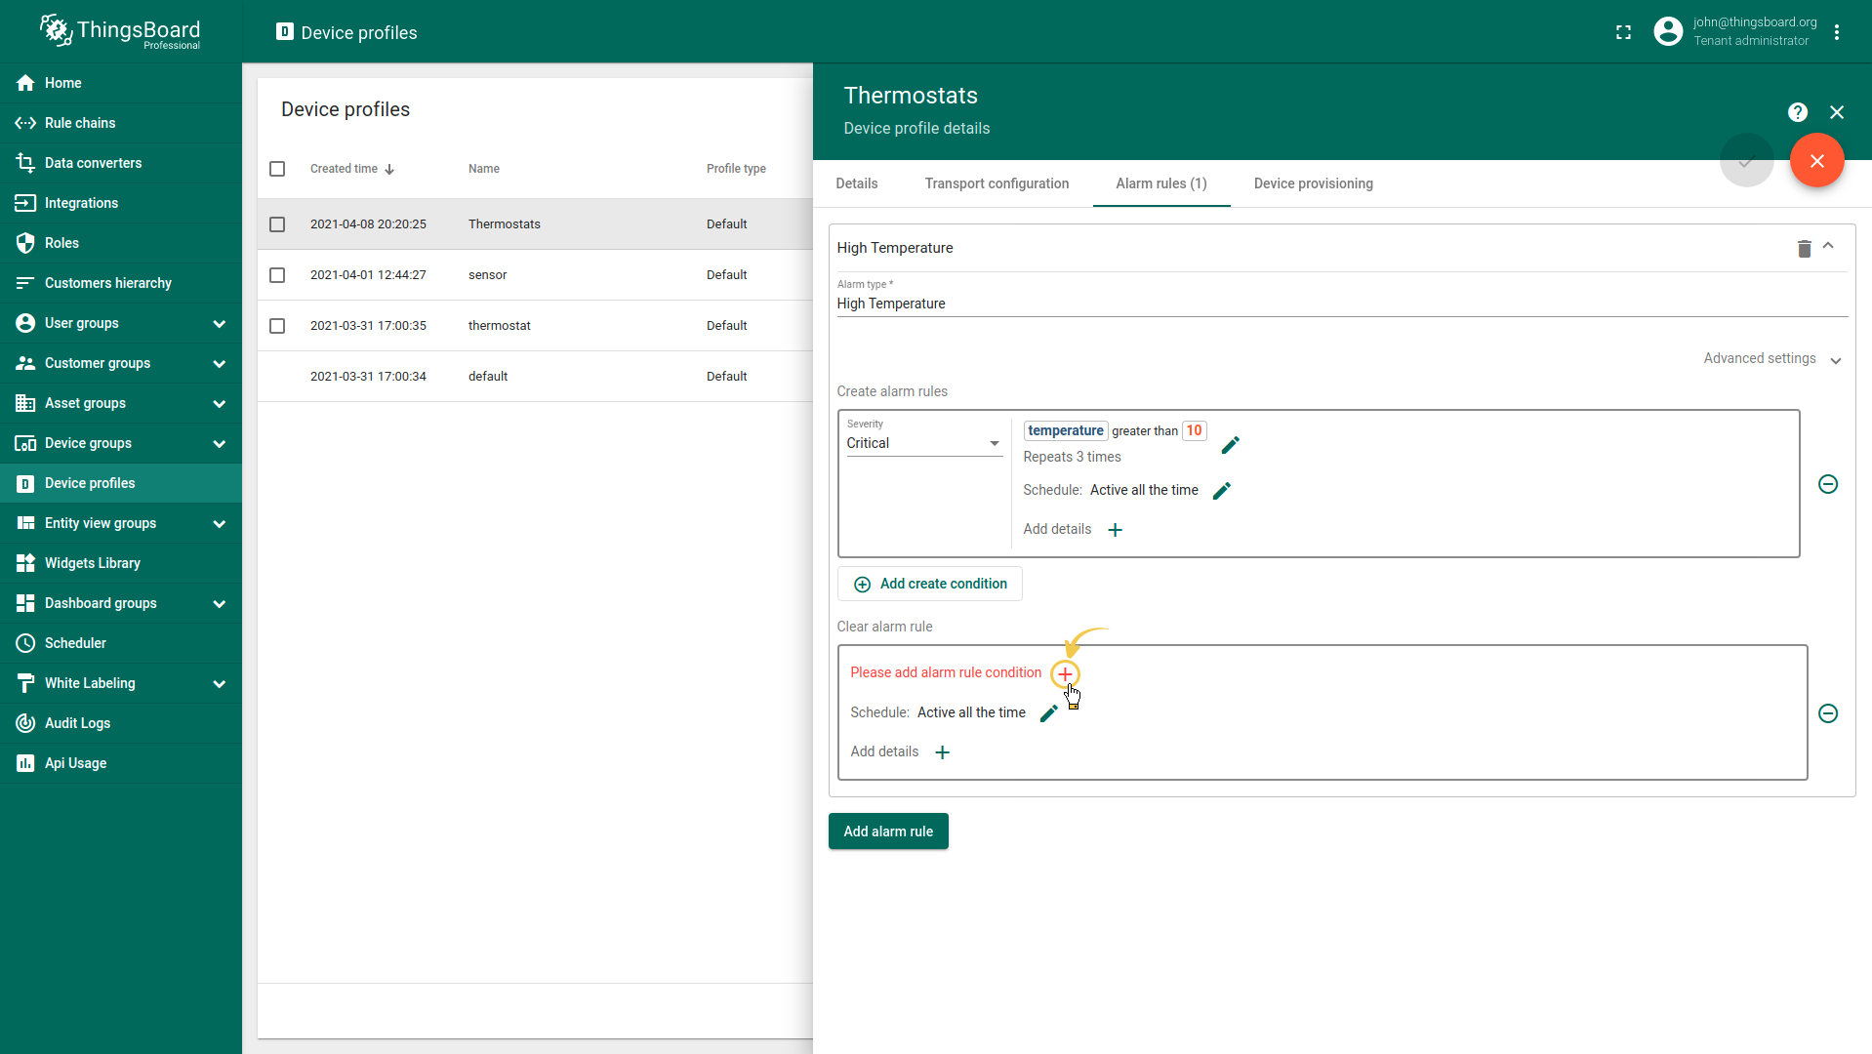
Task: Open the three-dot user menu
Action: (1837, 32)
